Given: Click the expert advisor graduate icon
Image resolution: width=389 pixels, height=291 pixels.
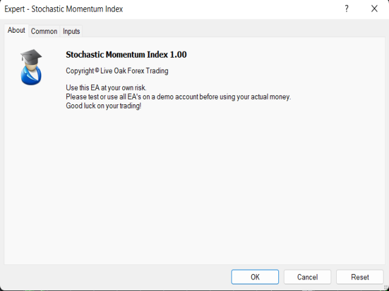Looking at the screenshot, I should [31, 67].
